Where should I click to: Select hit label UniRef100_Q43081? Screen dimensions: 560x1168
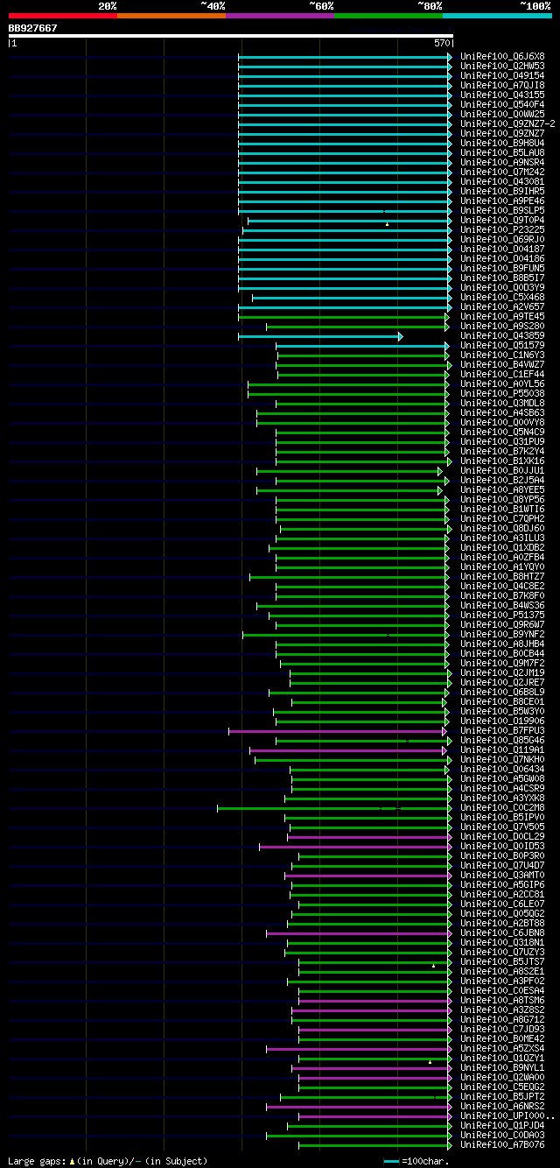point(502,181)
